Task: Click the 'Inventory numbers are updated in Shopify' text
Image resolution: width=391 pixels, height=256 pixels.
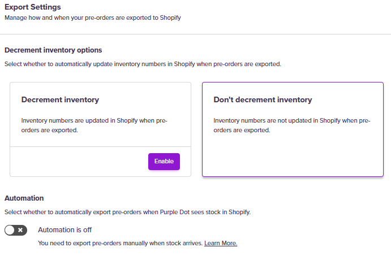Action: click(94, 125)
